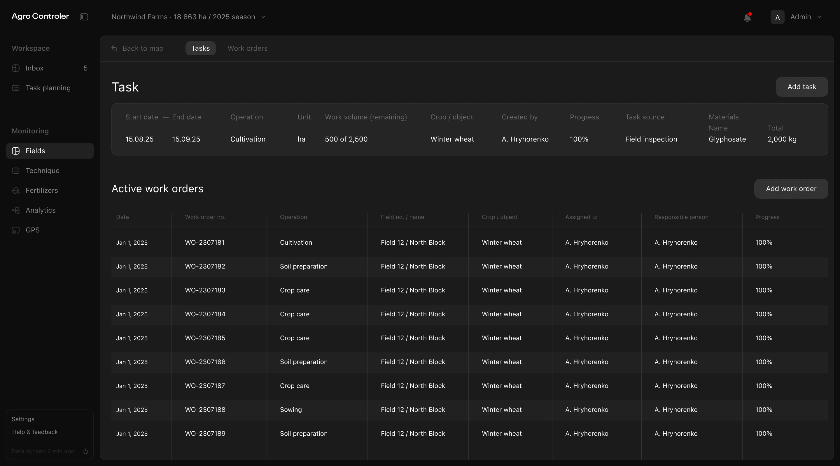Viewport: 840px width, 466px height.
Task: Click work order WO-2307181
Action: (x=204, y=242)
